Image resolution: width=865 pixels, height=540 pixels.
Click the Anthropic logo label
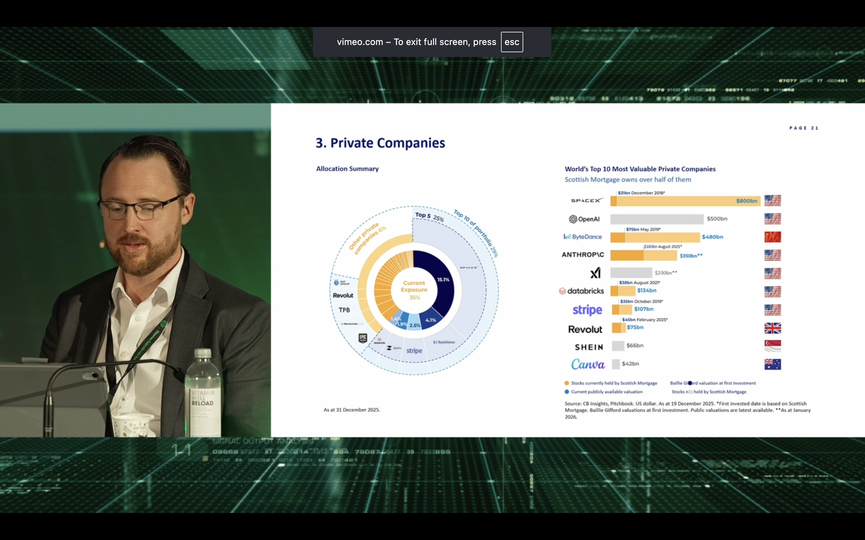[583, 255]
